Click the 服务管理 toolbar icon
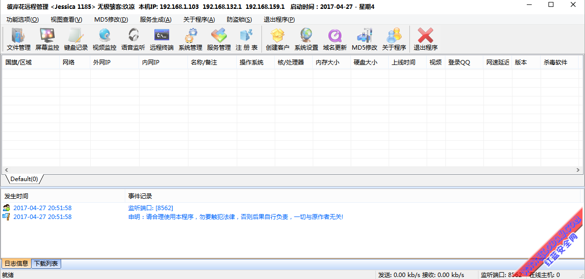This screenshot has height=279, width=585. pos(219,39)
